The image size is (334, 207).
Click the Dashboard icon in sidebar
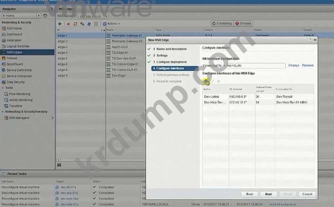4,34
